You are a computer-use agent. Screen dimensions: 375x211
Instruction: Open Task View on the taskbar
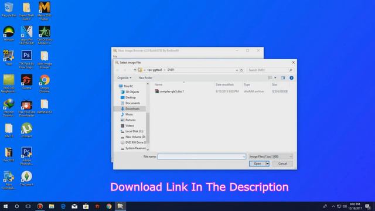tap(28, 206)
